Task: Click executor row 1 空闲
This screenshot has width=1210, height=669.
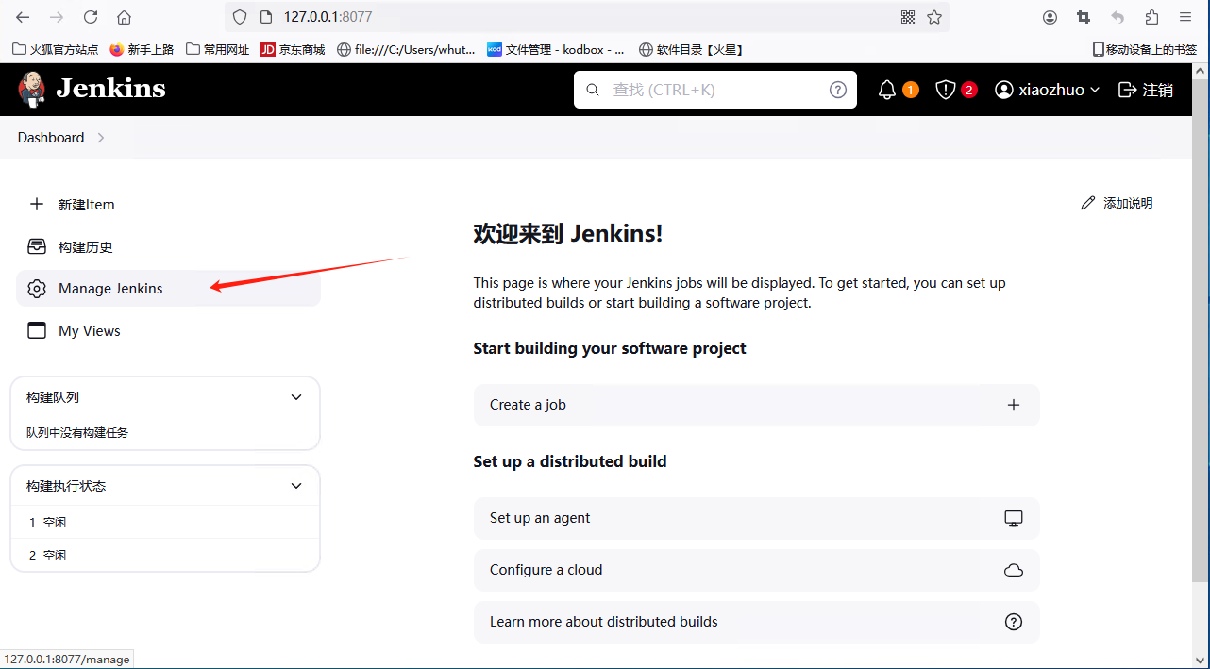Action: pos(165,522)
